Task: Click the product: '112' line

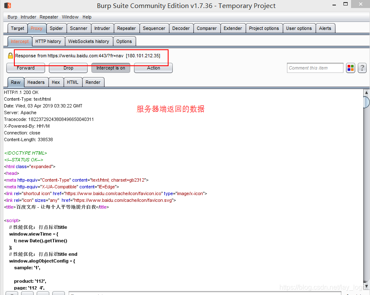Action: [x=30, y=281]
